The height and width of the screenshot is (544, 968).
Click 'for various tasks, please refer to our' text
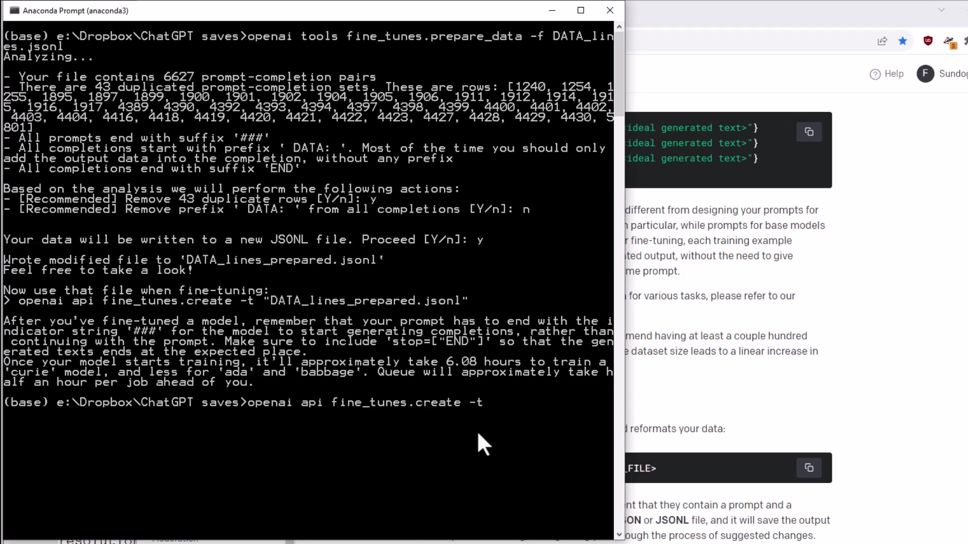(x=712, y=296)
